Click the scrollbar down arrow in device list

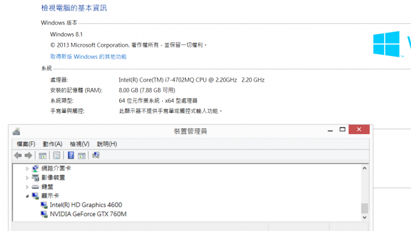pyautogui.click(x=364, y=217)
